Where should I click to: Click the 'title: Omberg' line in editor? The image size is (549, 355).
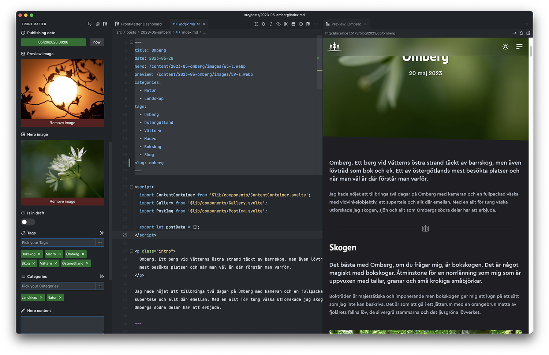click(150, 50)
